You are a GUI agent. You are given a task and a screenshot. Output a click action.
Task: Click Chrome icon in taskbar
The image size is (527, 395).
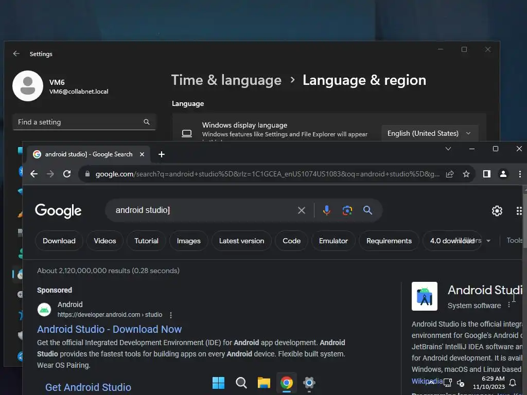click(x=287, y=383)
